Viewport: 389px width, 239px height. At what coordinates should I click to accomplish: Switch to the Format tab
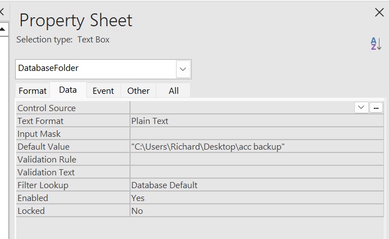[x=33, y=90]
